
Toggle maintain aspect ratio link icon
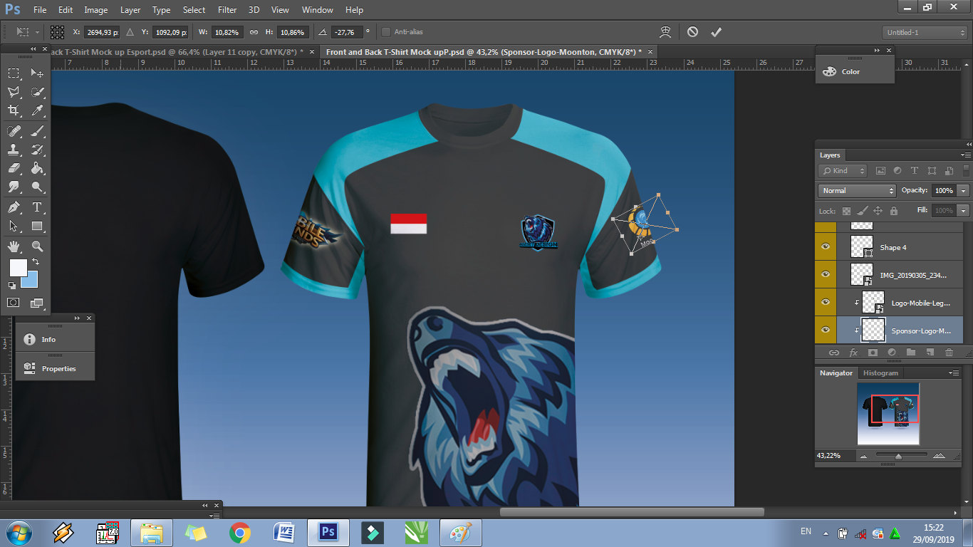pyautogui.click(x=254, y=32)
